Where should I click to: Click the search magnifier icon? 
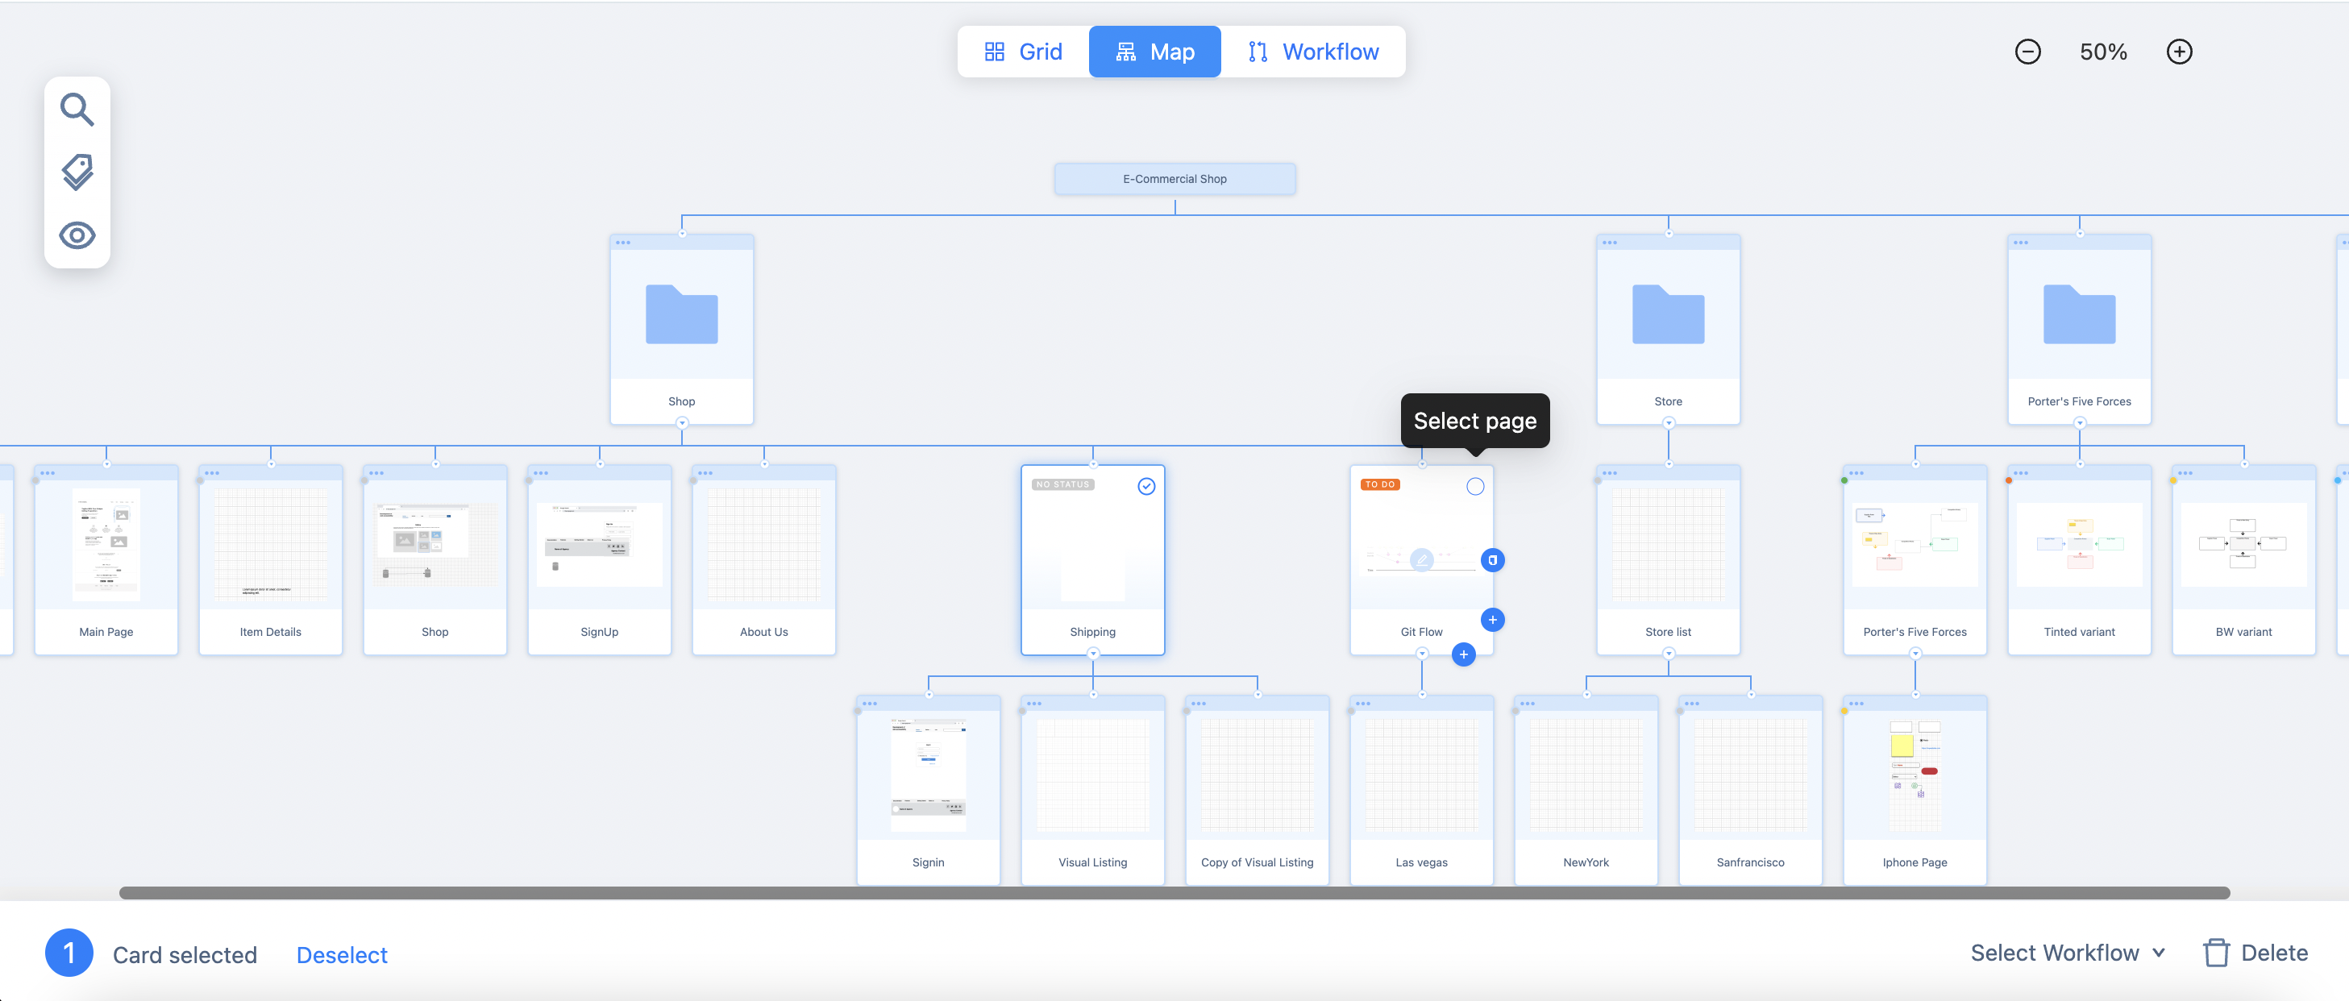coord(77,110)
